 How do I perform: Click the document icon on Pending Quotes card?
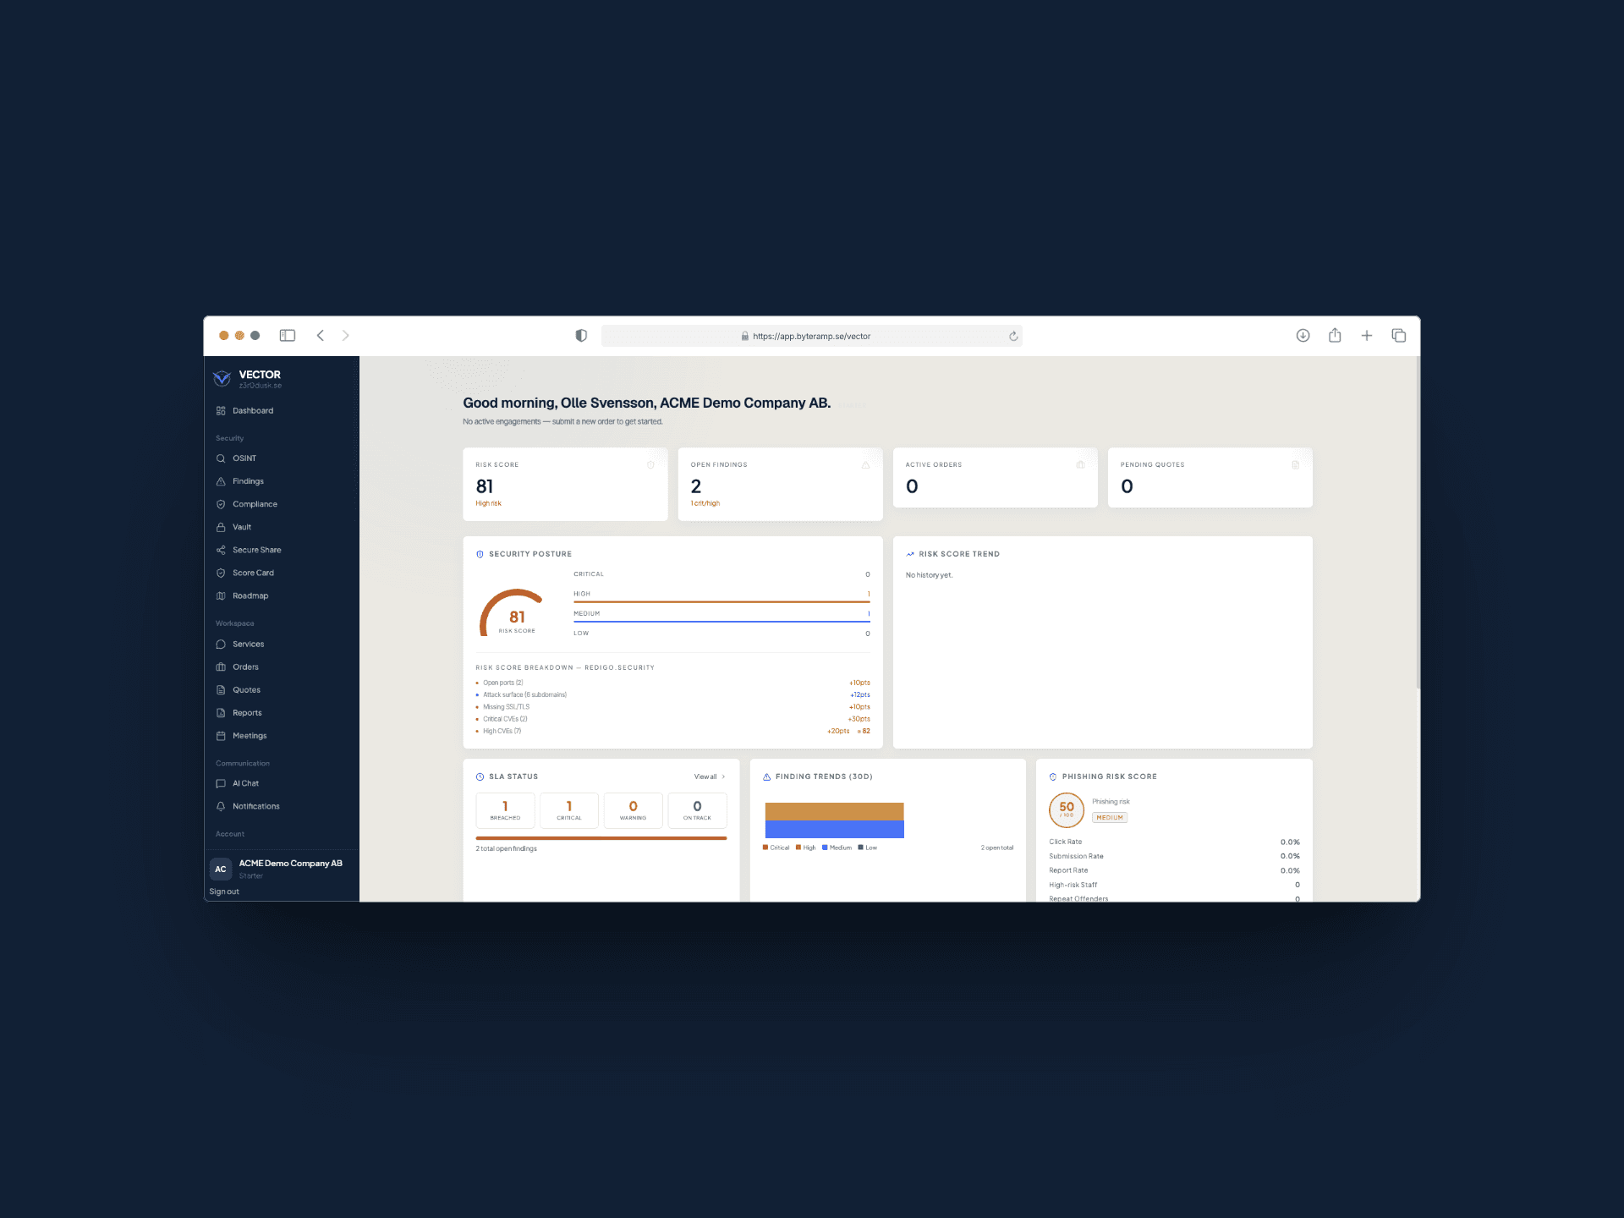1296,465
